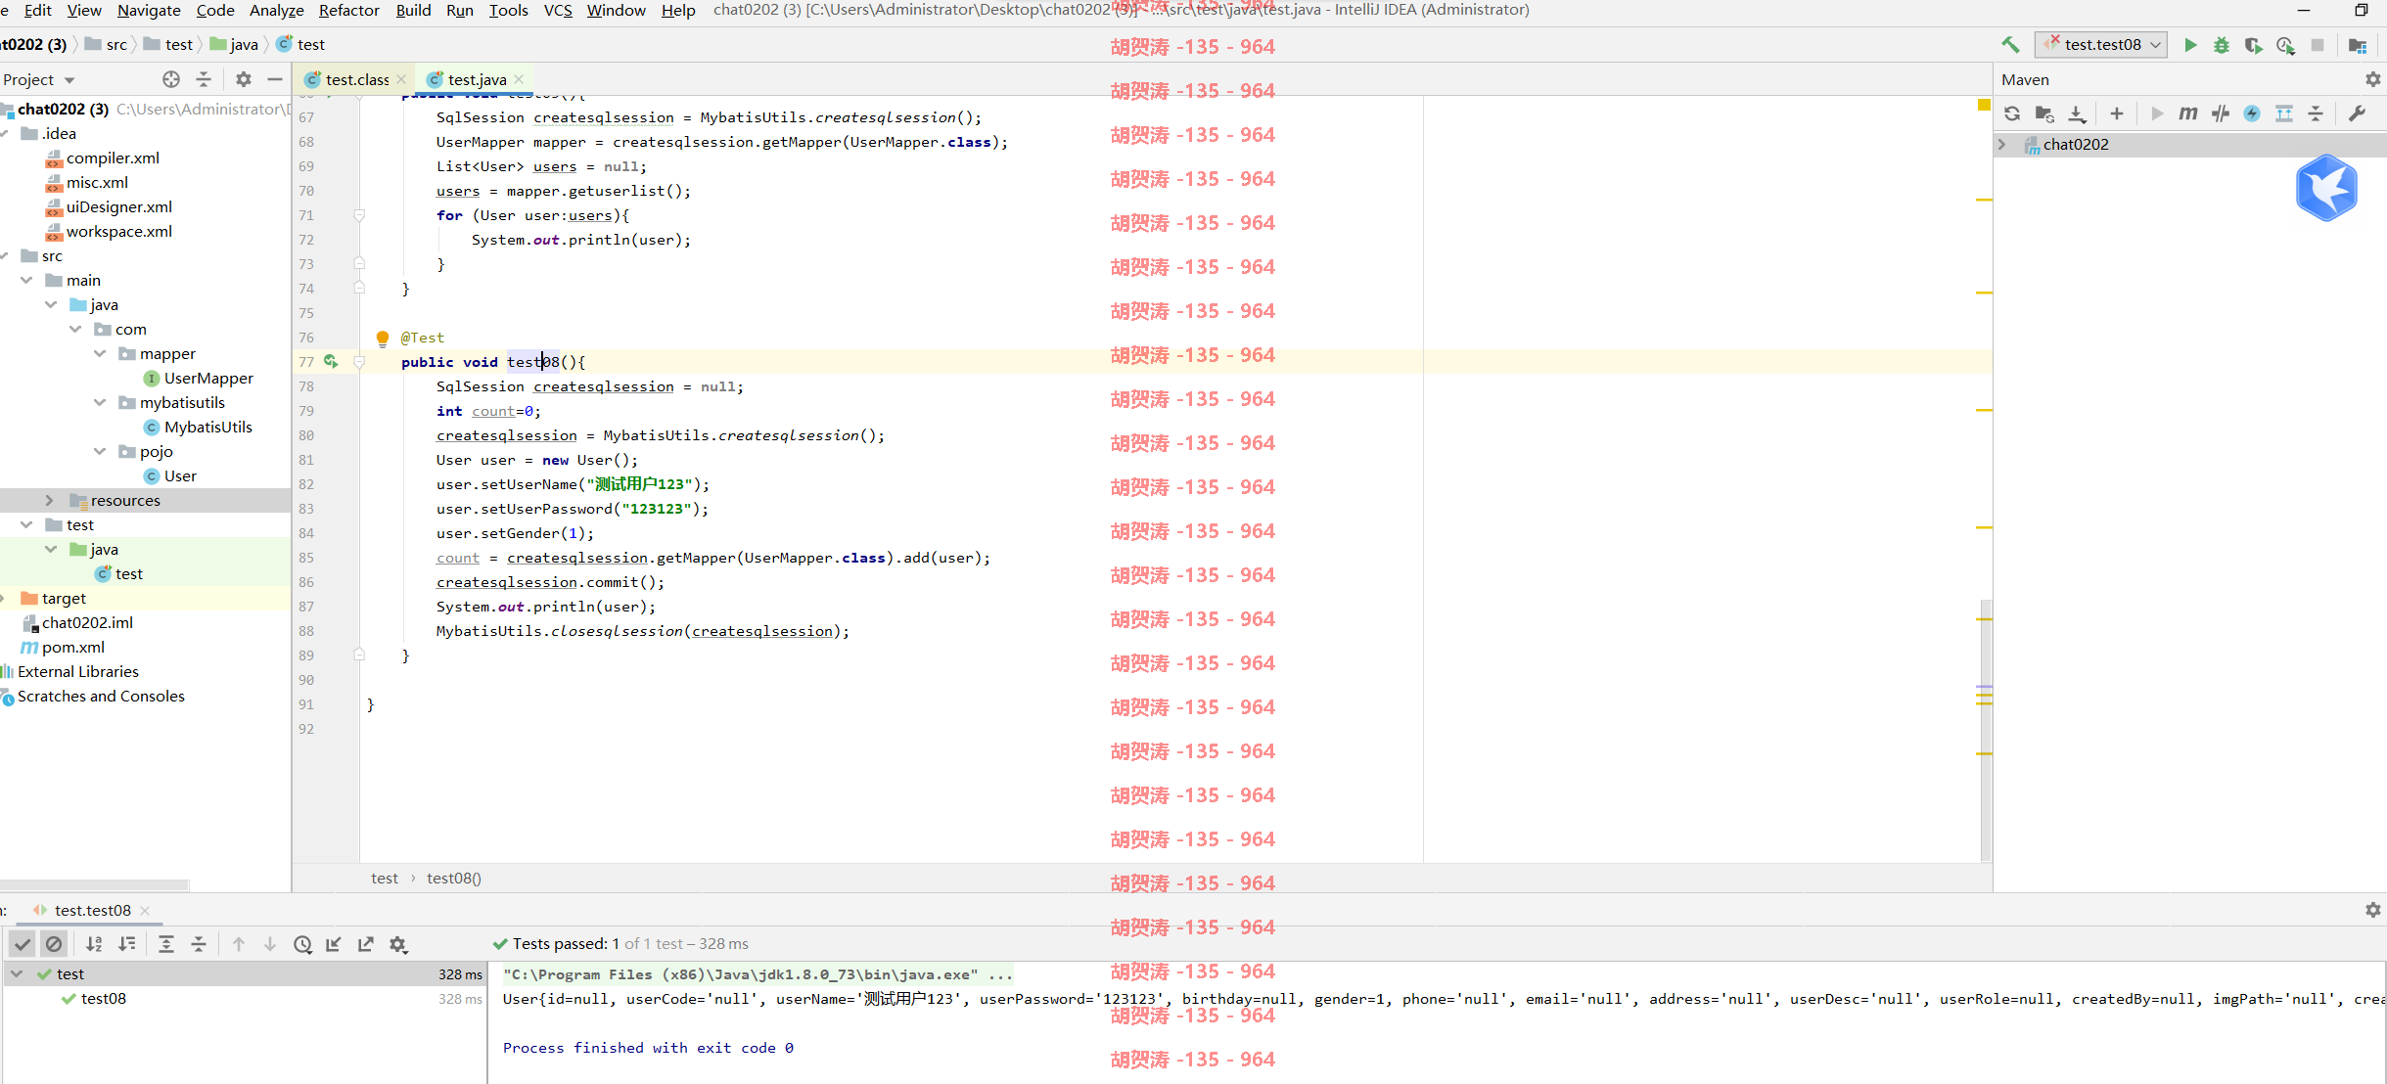Open test history clock icon
Screen dimensions: 2387x1084
(x=302, y=944)
